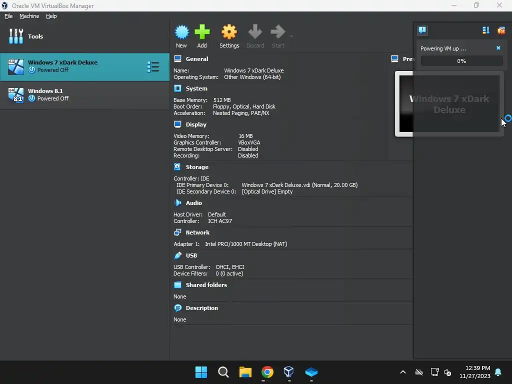The image size is (512, 384).
Task: Click the muted volume icon in system tray
Action: (447, 372)
